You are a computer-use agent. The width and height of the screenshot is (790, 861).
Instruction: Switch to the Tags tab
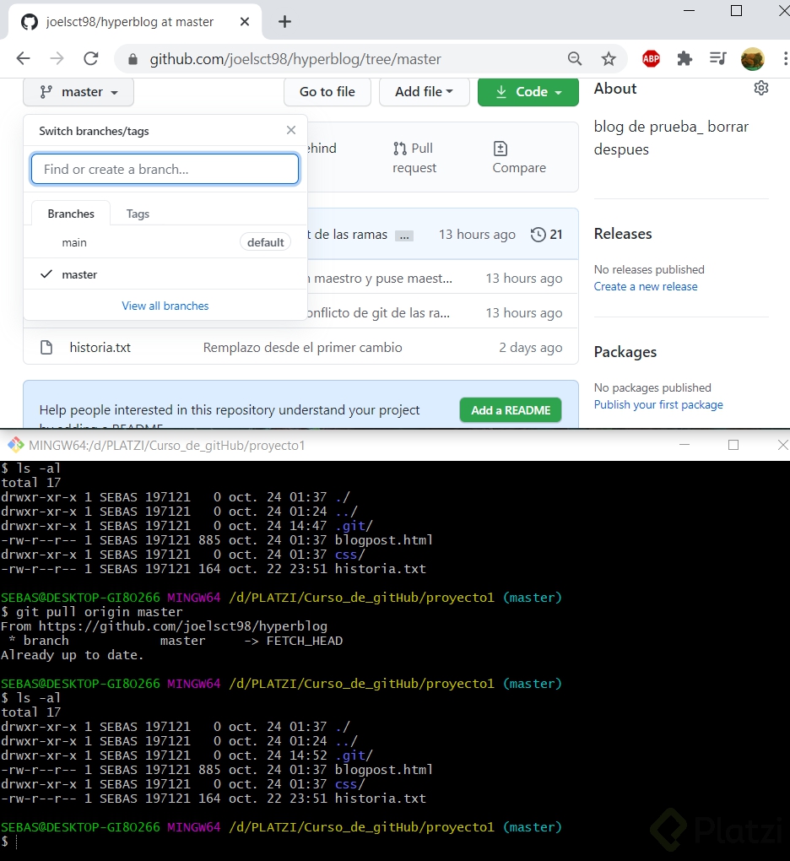point(138,214)
